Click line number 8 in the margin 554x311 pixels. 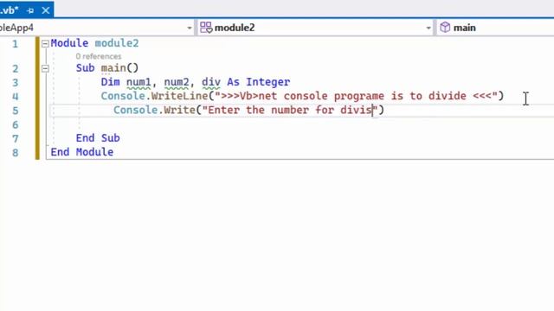[x=16, y=153]
